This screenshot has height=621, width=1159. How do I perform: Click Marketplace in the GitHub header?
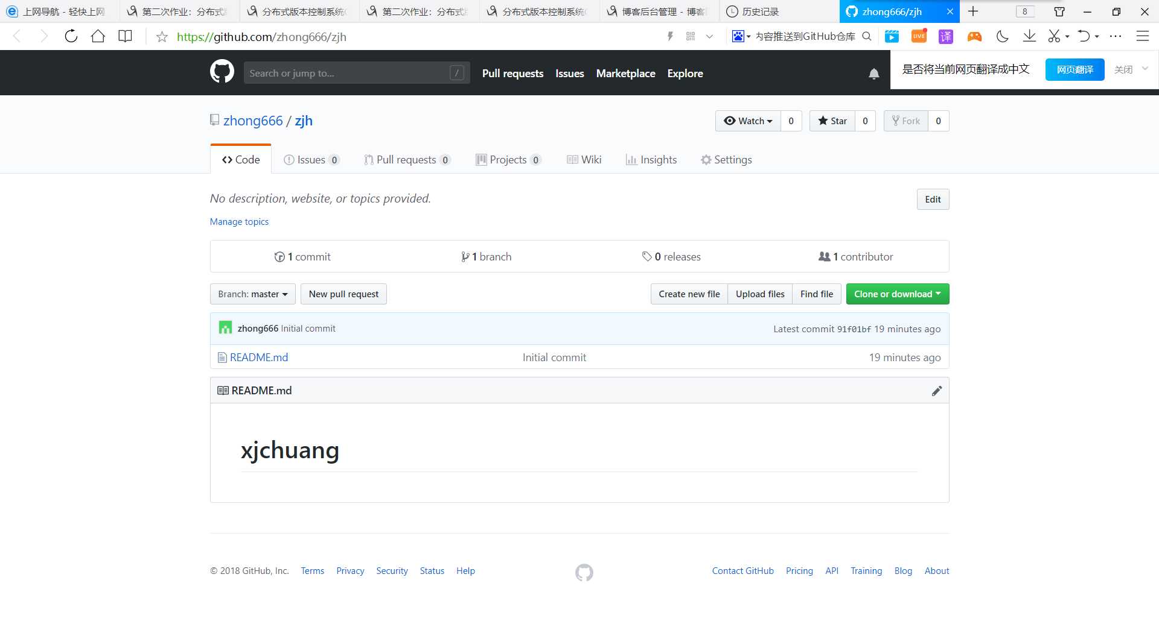tap(625, 74)
